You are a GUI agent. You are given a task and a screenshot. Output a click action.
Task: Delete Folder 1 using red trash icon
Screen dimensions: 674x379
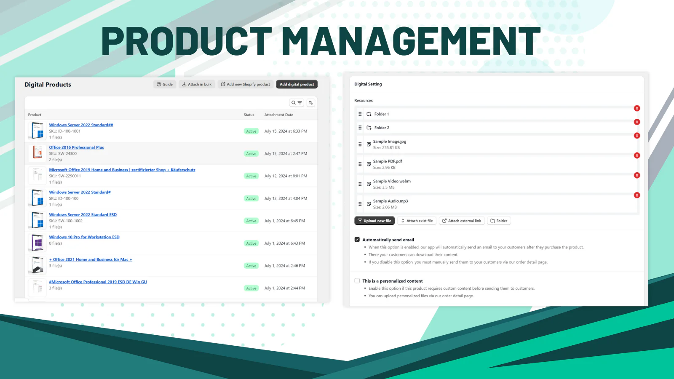(x=637, y=108)
